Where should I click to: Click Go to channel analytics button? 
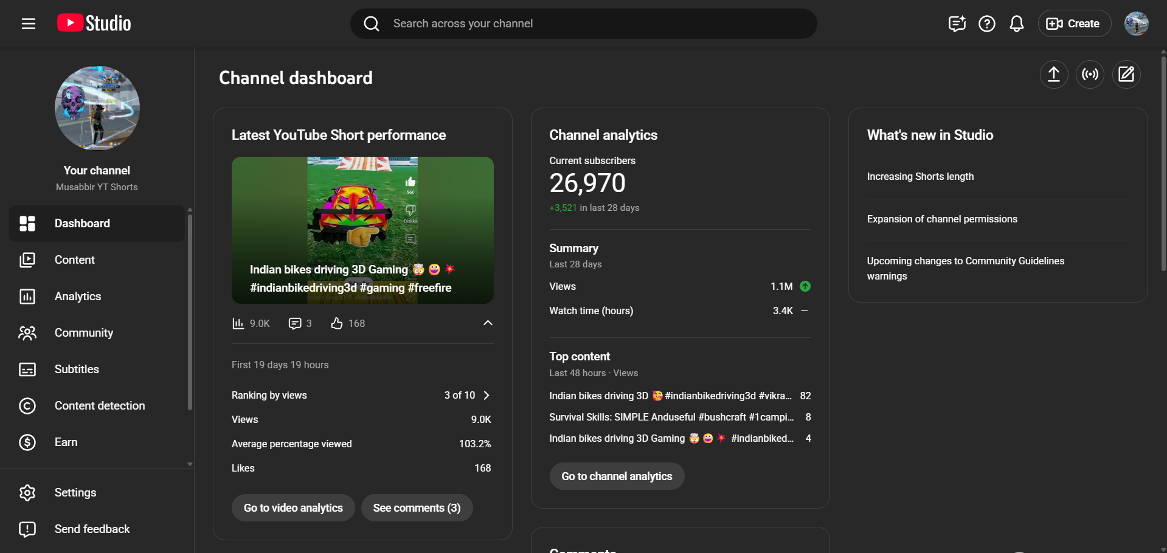click(x=617, y=476)
